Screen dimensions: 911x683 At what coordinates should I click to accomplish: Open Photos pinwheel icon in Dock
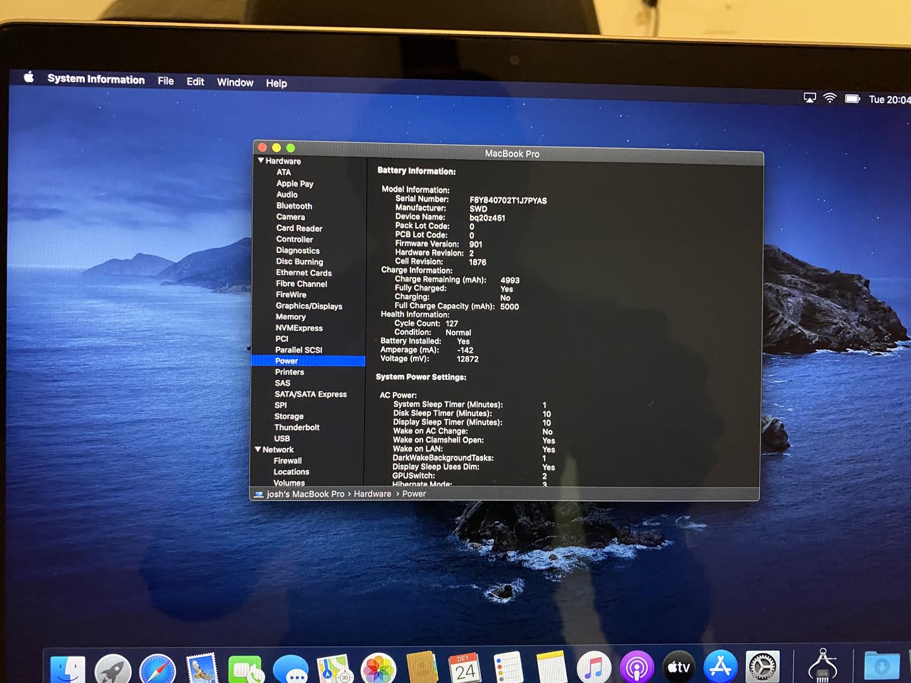click(378, 668)
